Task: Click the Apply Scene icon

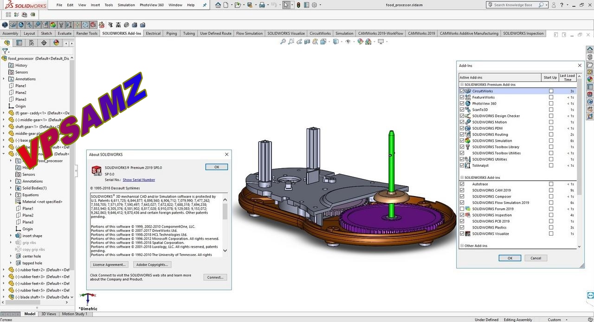Action: point(368,41)
